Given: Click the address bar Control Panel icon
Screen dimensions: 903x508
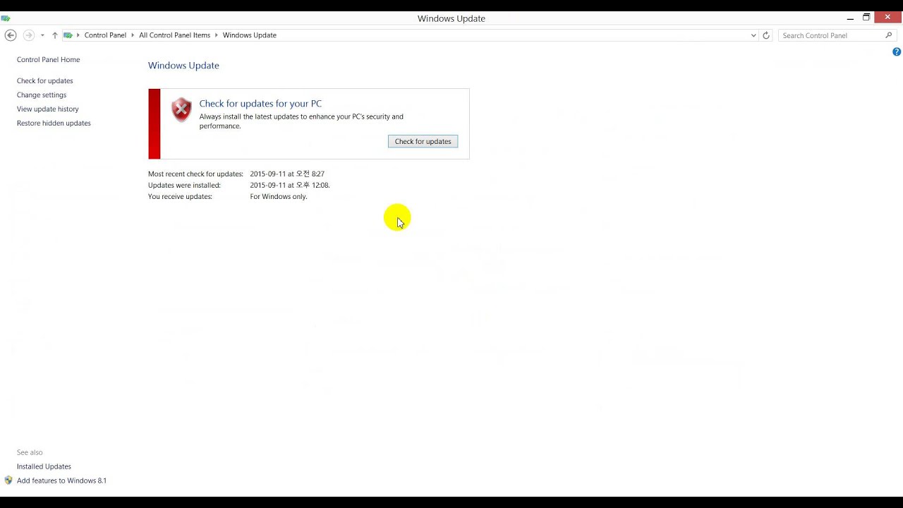Looking at the screenshot, I should pyautogui.click(x=68, y=35).
